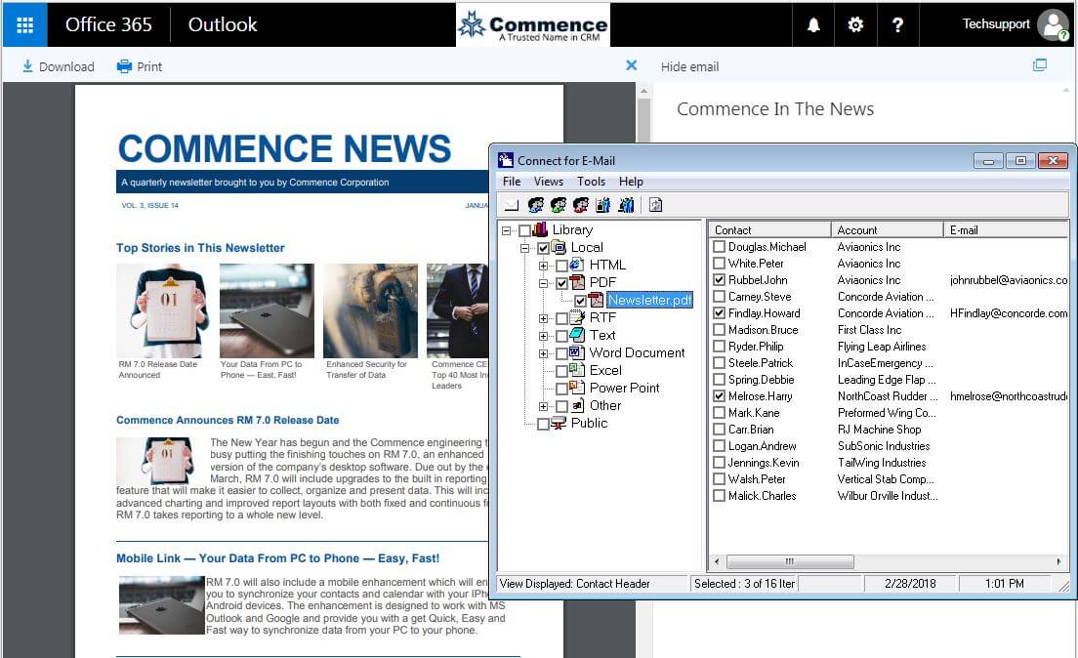Collapse the PDF tree node
The height and width of the screenshot is (658, 1078).
click(x=544, y=283)
